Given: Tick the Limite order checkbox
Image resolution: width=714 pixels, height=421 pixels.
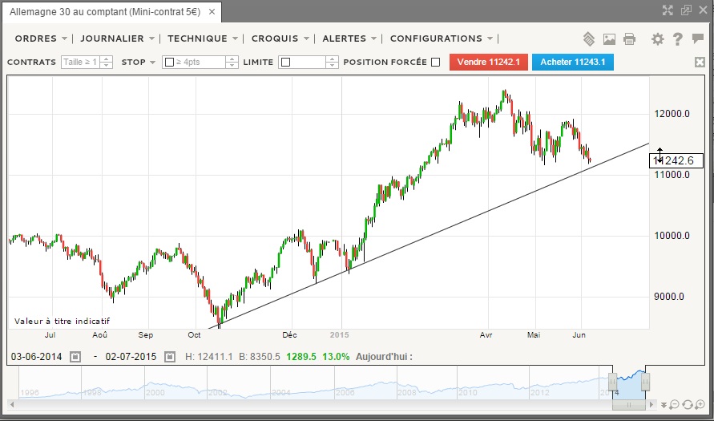Looking at the screenshot, I should point(285,63).
